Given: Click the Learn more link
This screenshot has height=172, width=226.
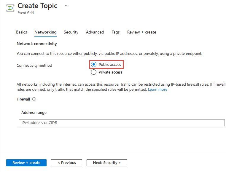Looking at the screenshot, I should [x=157, y=89].
